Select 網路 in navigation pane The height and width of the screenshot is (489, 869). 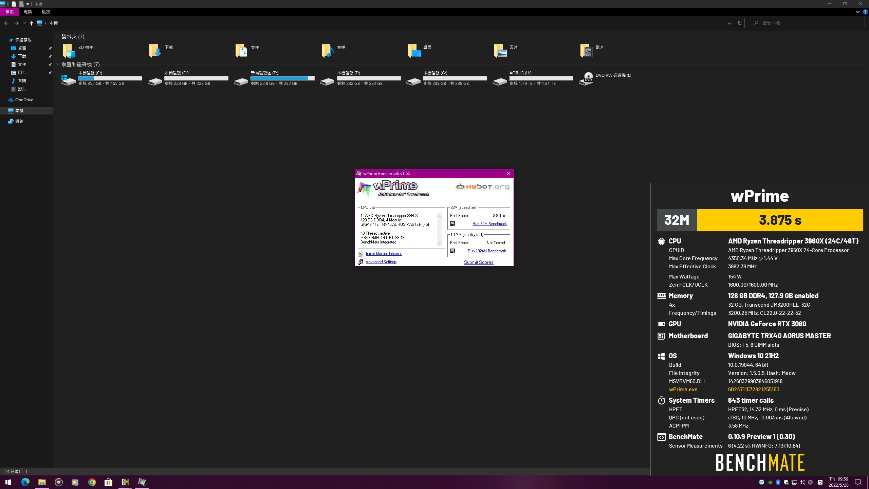pyautogui.click(x=19, y=121)
